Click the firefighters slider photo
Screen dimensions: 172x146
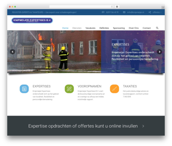pos(54,52)
